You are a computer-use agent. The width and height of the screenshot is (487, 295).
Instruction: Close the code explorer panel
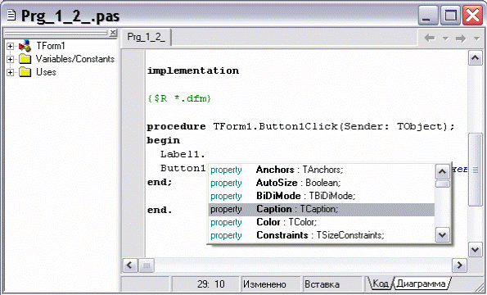click(x=113, y=32)
